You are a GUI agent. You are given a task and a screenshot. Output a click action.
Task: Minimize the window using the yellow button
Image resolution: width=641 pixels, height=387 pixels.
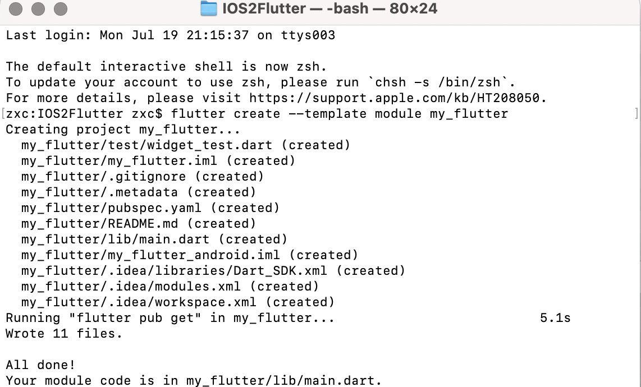(38, 9)
